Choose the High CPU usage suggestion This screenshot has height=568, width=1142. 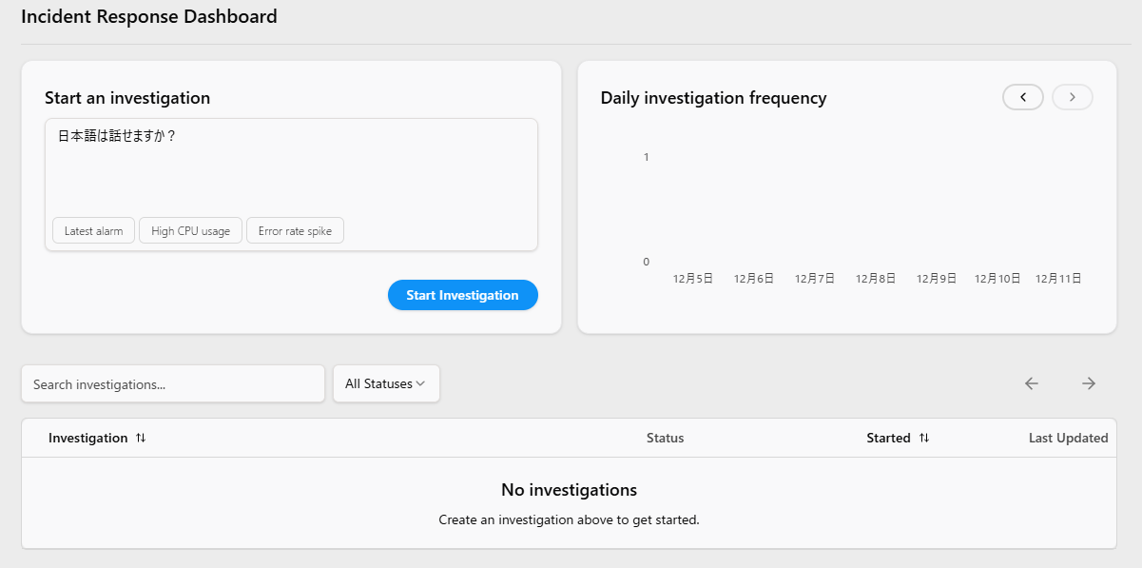click(x=190, y=231)
